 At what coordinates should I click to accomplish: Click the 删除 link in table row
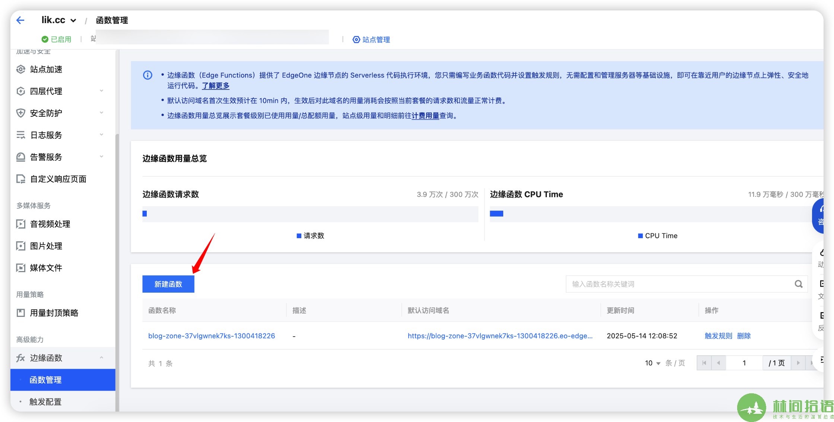pyautogui.click(x=744, y=336)
